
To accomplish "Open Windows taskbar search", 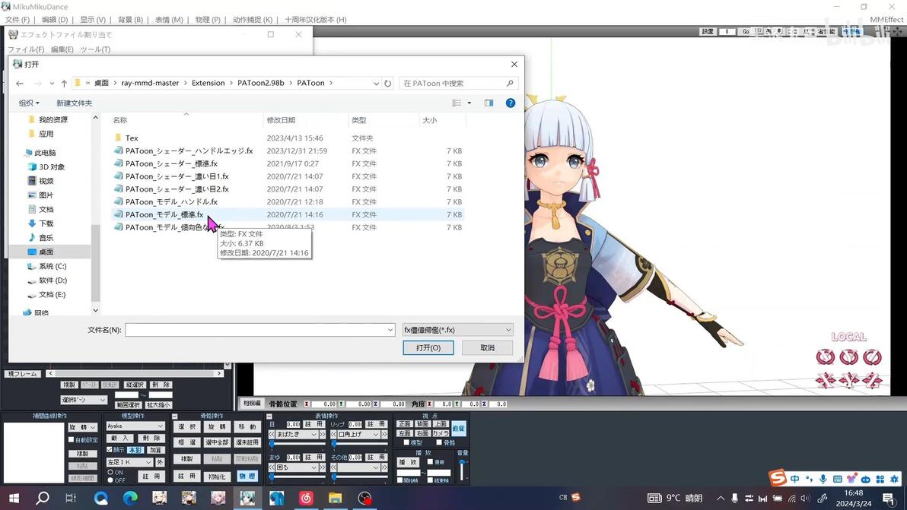I will 42,498.
